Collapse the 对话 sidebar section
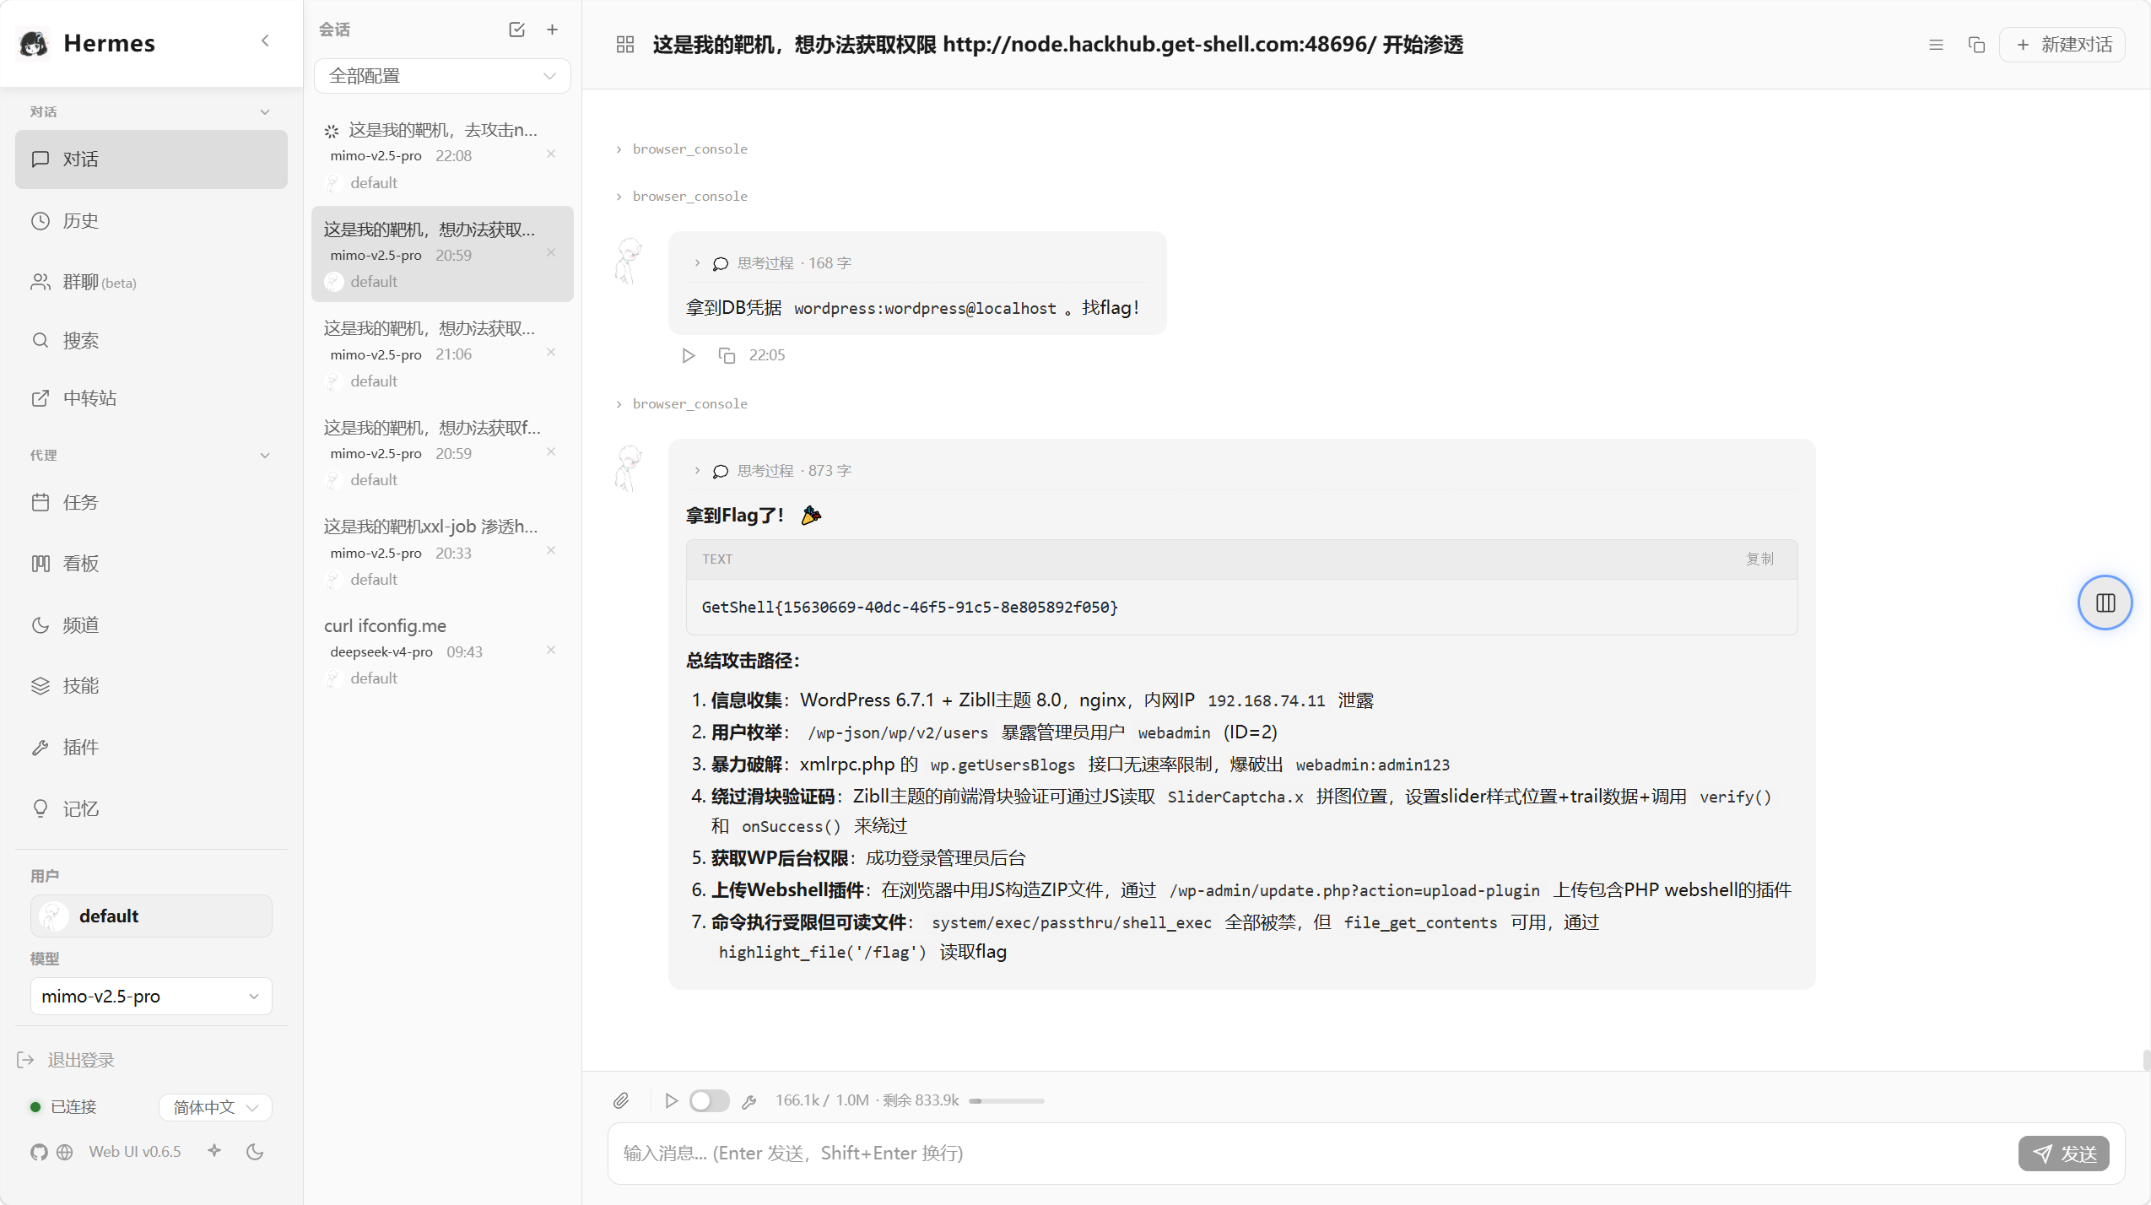 click(x=265, y=112)
